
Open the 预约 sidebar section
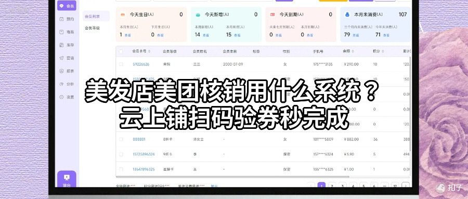pyautogui.click(x=67, y=19)
